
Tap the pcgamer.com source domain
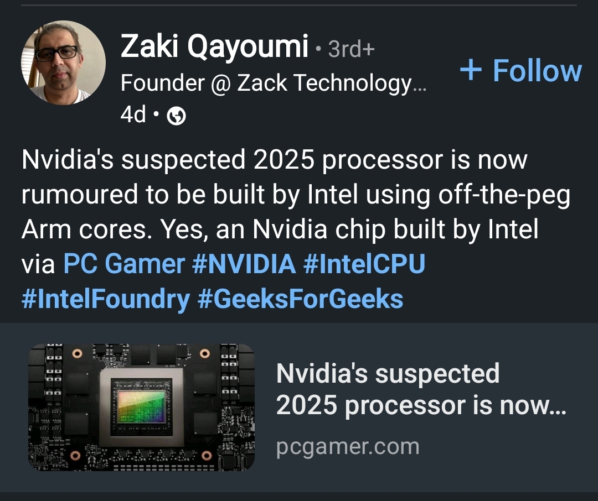[x=347, y=446]
